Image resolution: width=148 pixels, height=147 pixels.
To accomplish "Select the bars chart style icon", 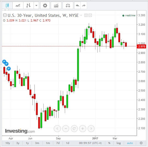I will pyautogui.click(x=28, y=6).
